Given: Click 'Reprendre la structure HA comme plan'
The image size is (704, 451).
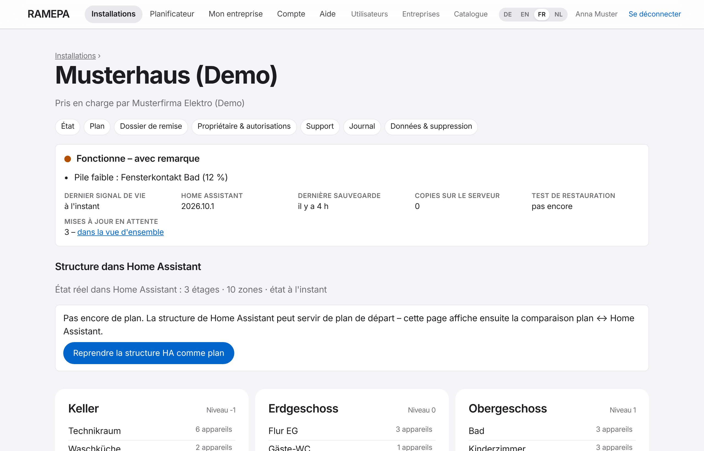Looking at the screenshot, I should click(x=148, y=353).
